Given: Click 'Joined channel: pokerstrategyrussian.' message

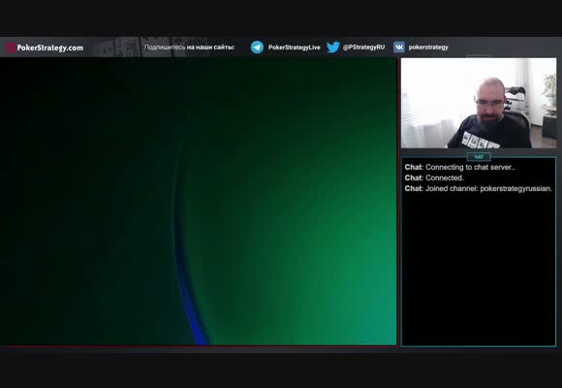Looking at the screenshot, I should [x=479, y=188].
